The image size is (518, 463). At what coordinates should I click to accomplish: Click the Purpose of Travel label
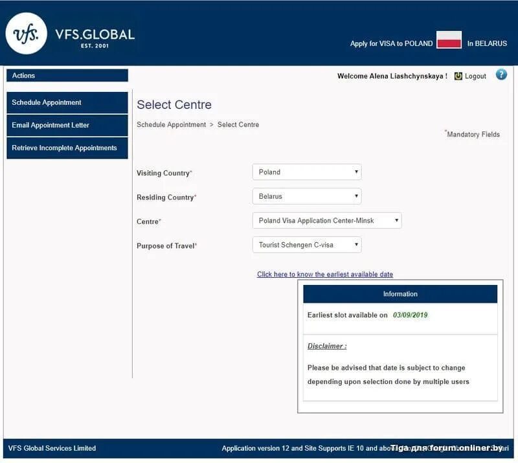click(166, 246)
